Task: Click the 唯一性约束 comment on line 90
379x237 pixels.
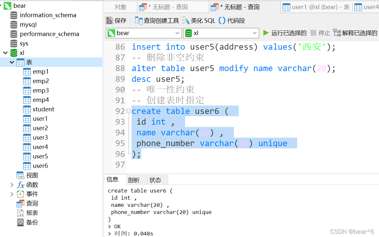Action: coord(163,90)
